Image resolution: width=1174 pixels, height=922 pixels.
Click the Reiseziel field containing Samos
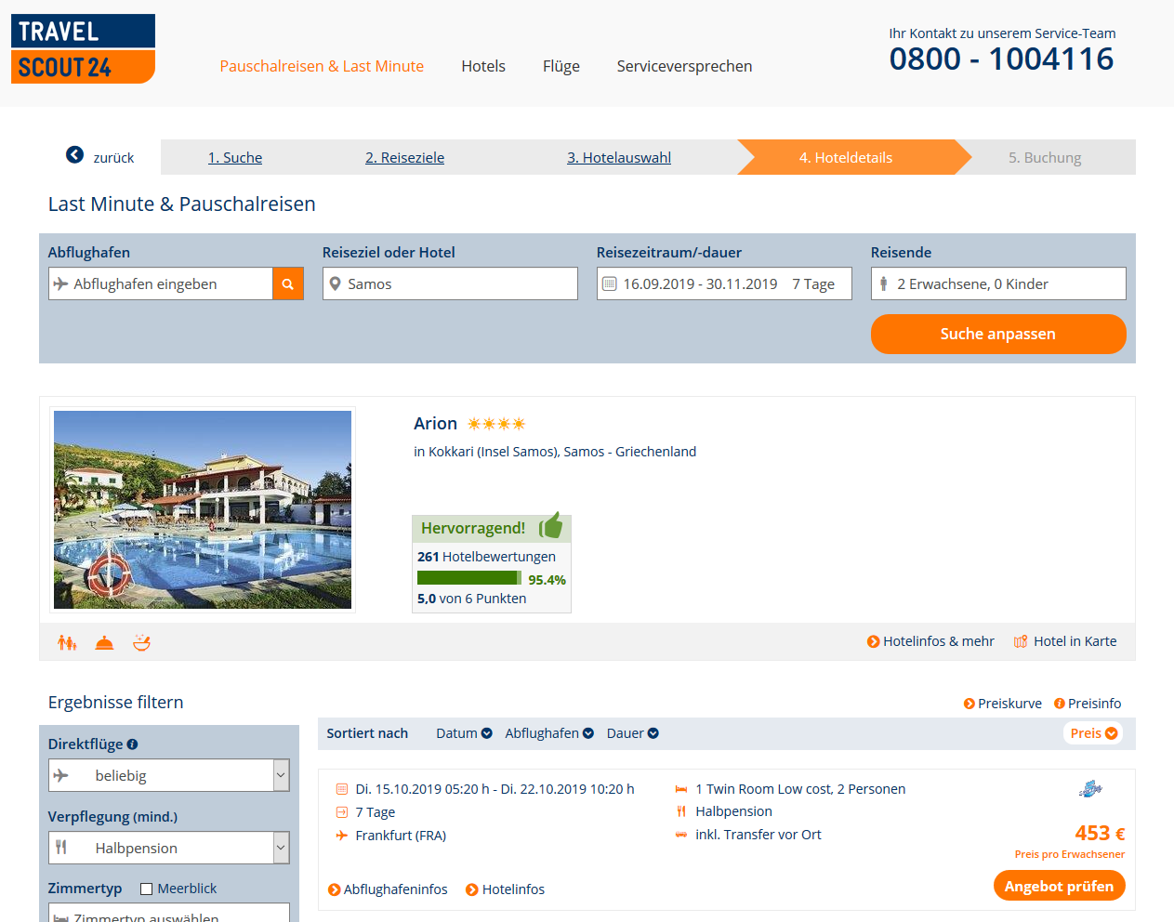tap(450, 283)
